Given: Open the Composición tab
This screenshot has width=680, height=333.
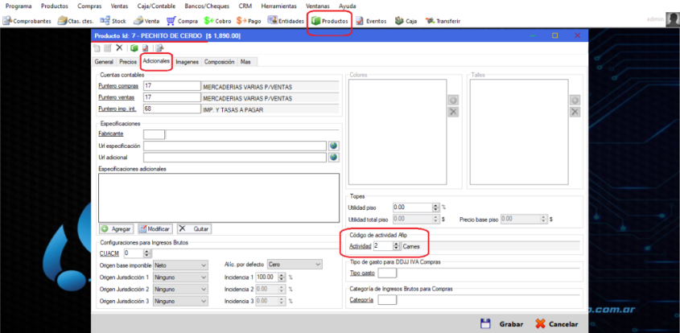Looking at the screenshot, I should click(x=219, y=61).
